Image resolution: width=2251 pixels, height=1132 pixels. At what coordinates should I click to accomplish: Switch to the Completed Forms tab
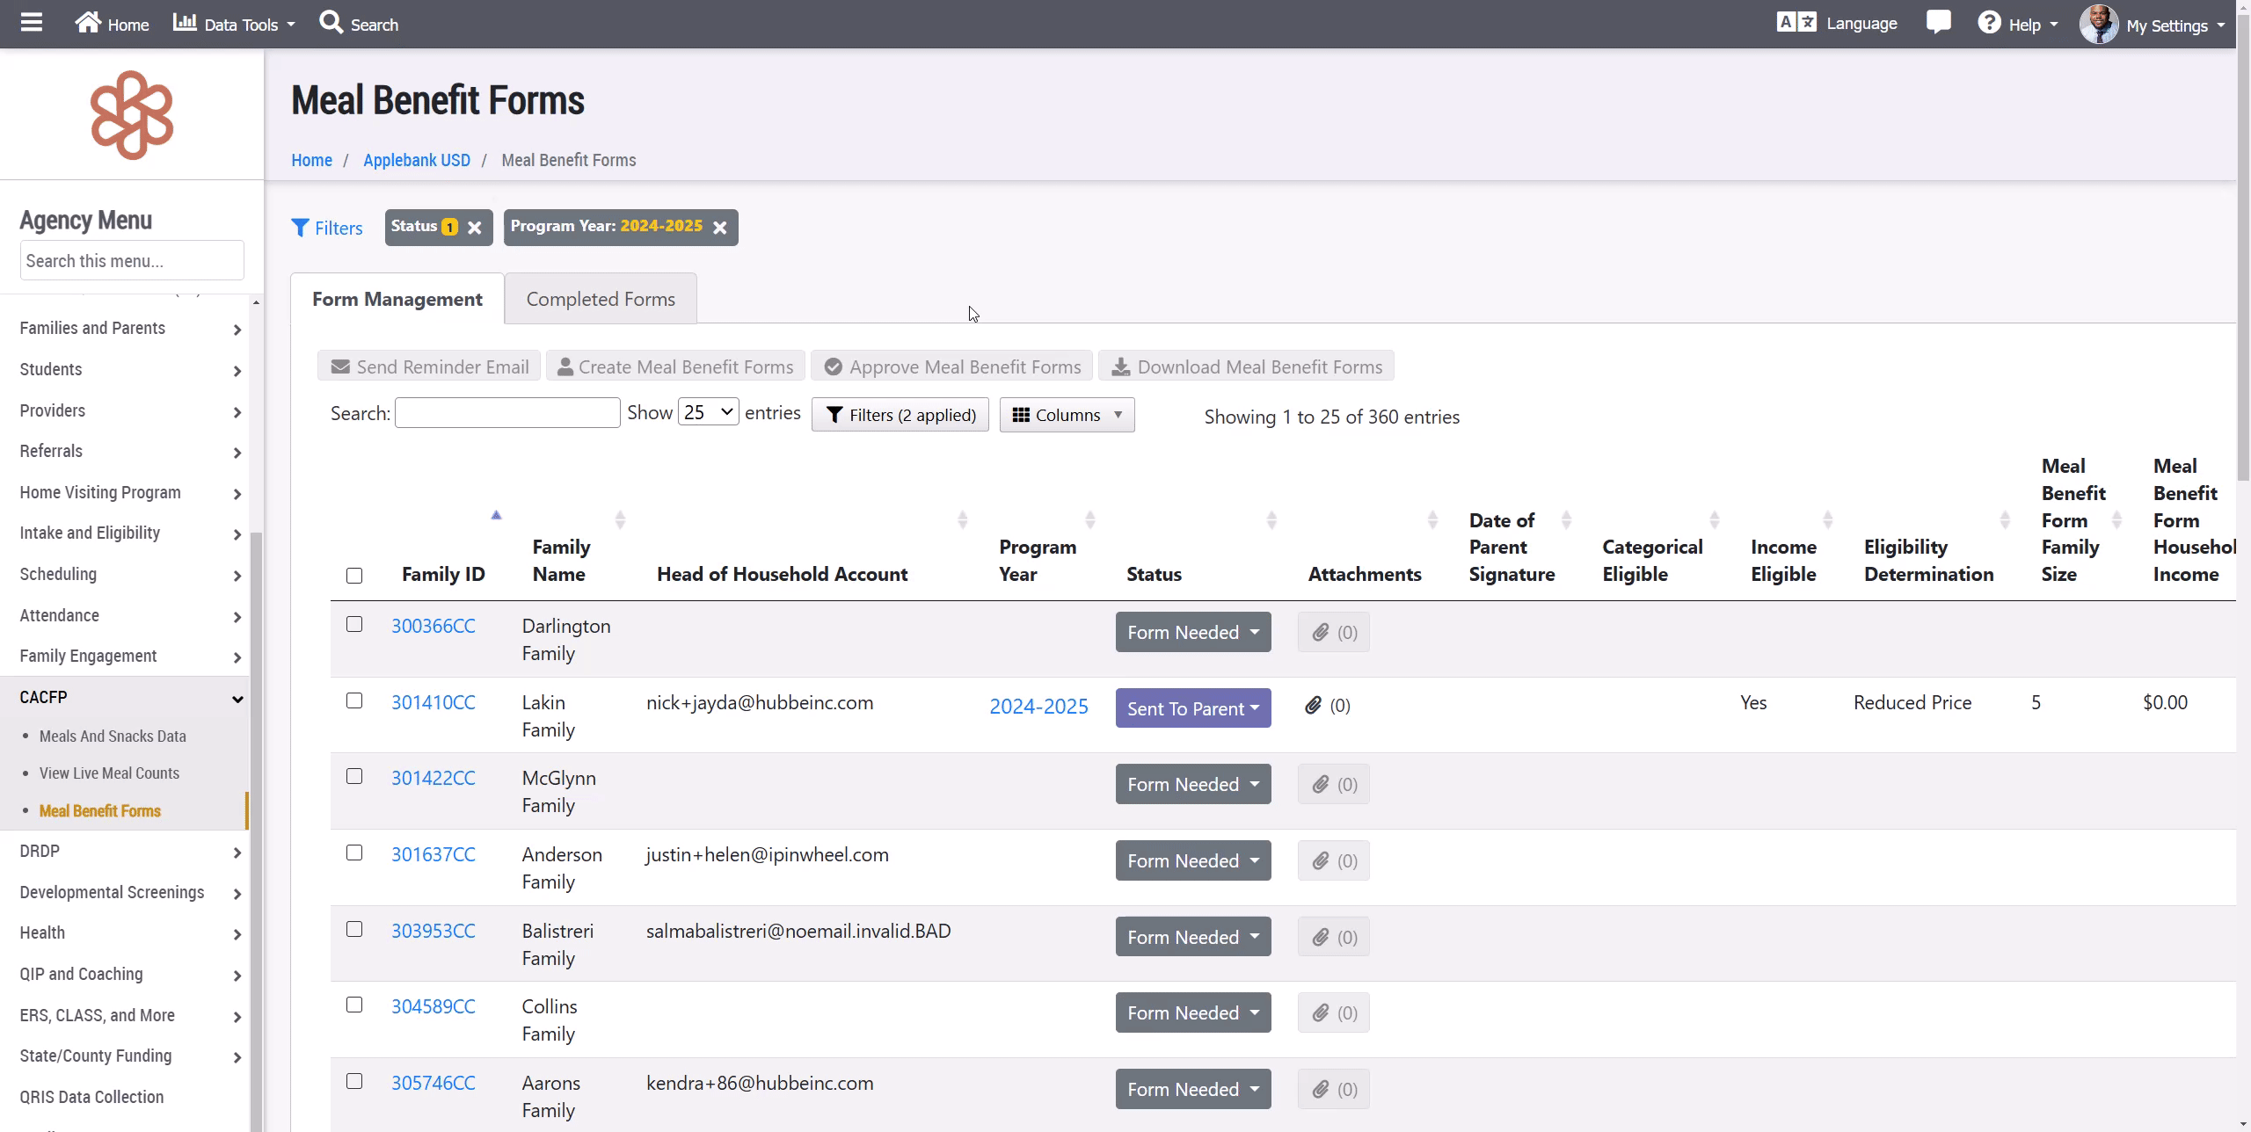[601, 299]
